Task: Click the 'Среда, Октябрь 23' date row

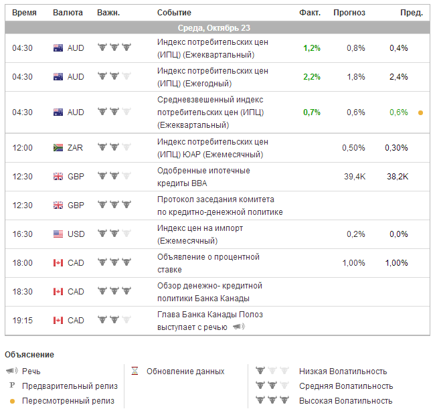Action: tap(214, 28)
